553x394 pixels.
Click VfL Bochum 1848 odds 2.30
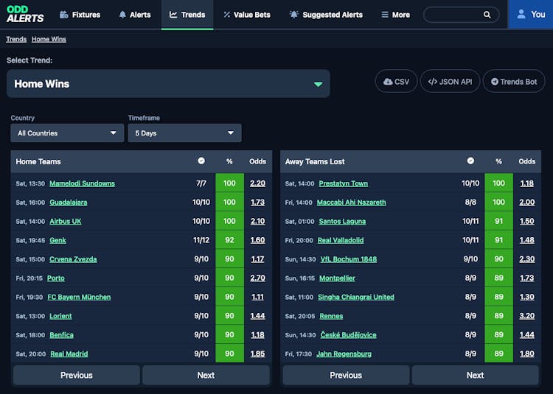point(527,259)
